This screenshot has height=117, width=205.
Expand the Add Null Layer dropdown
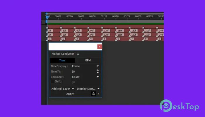tap(63, 89)
